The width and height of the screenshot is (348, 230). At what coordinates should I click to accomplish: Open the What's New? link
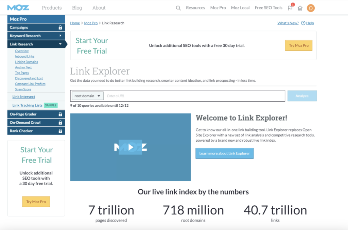click(x=288, y=23)
